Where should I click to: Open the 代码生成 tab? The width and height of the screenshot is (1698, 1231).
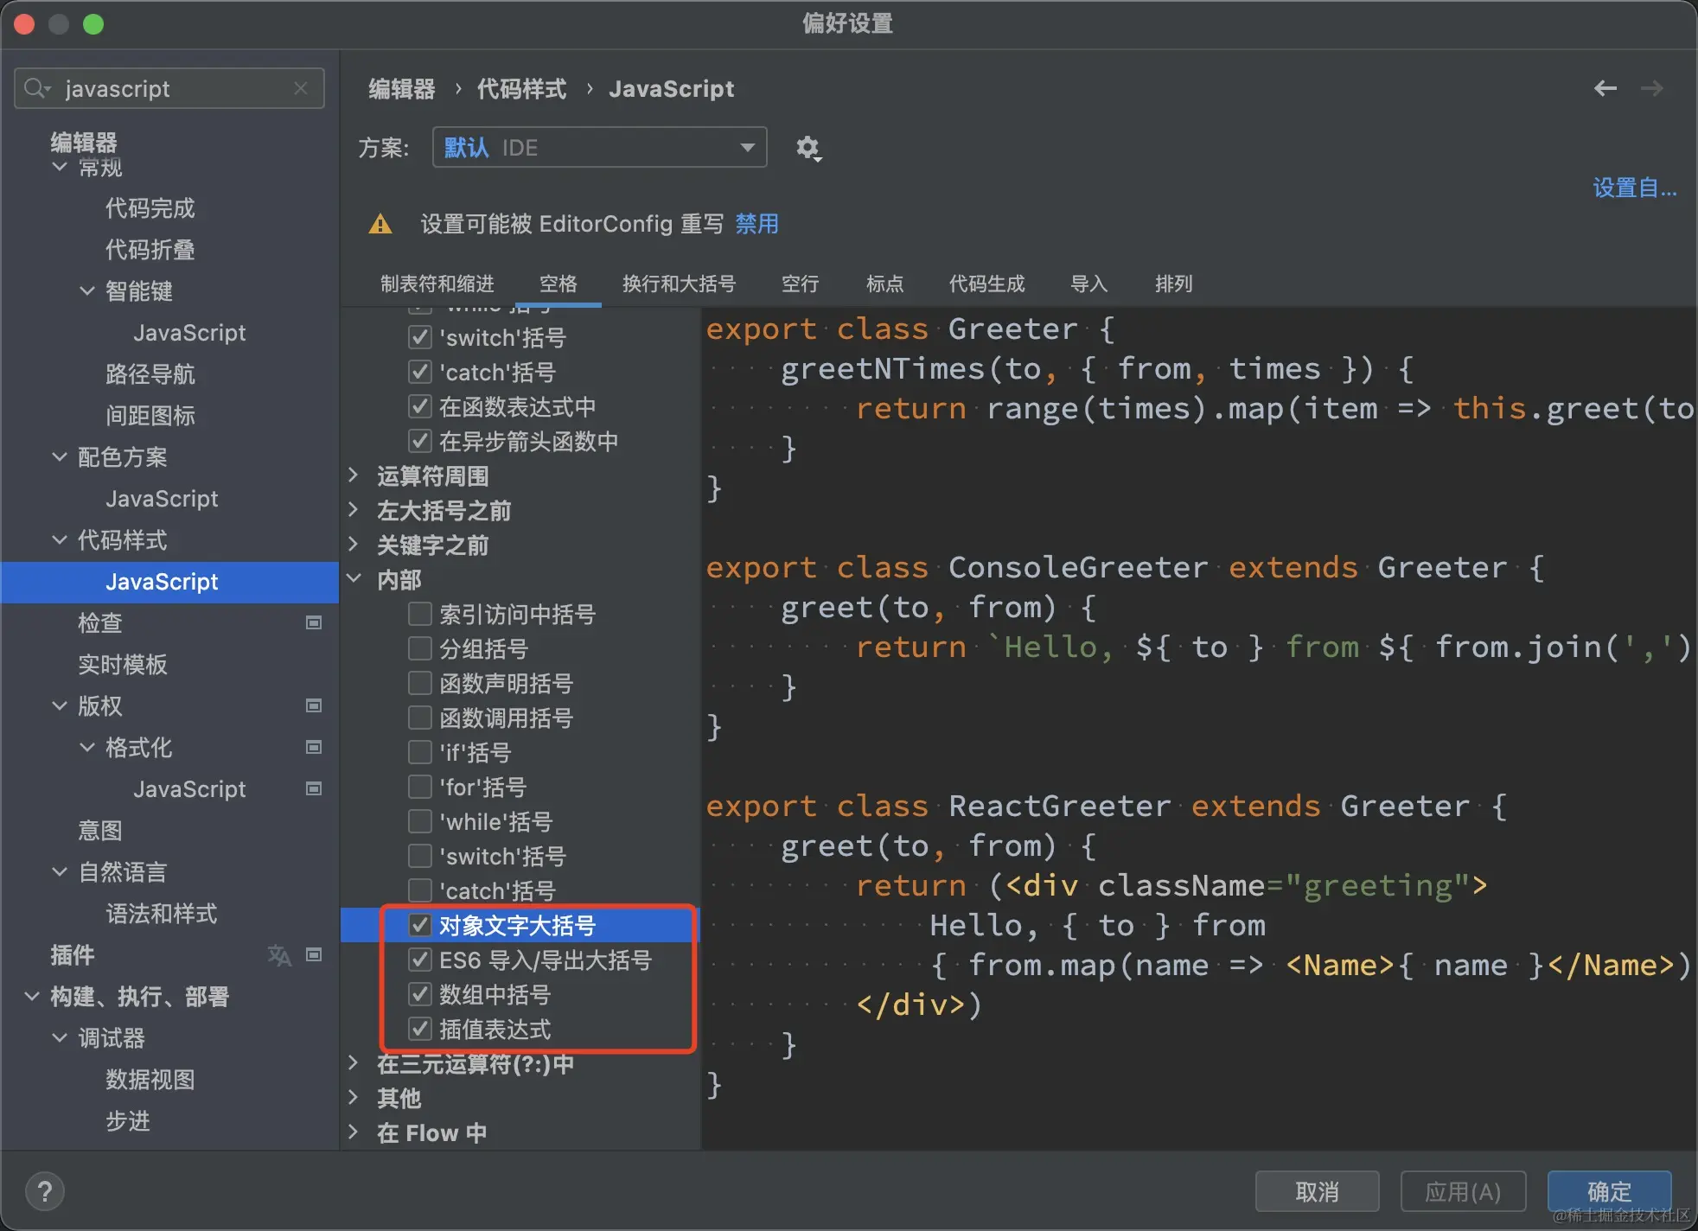point(986,284)
